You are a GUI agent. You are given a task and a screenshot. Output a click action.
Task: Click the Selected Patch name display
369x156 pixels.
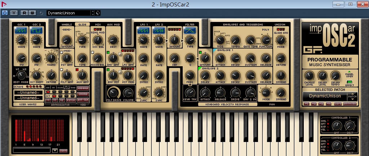point(325,96)
